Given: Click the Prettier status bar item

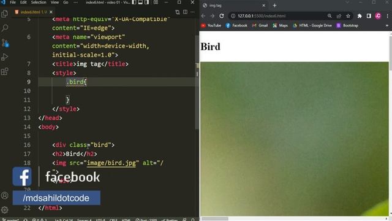Looking at the screenshot, I should pos(170,220).
